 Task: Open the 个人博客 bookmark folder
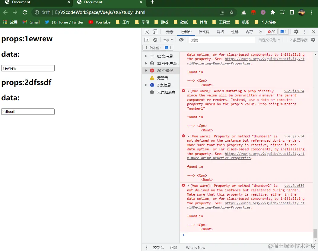point(265,22)
